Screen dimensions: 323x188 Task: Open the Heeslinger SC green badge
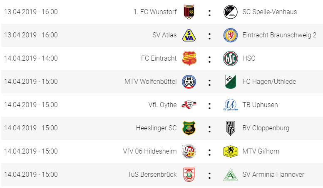point(189,128)
